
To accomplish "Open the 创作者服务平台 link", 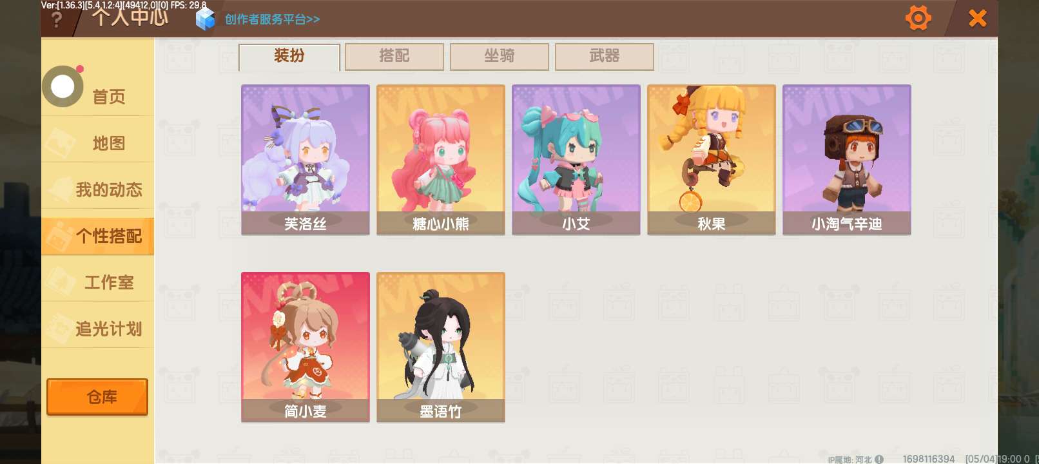I will (x=272, y=19).
